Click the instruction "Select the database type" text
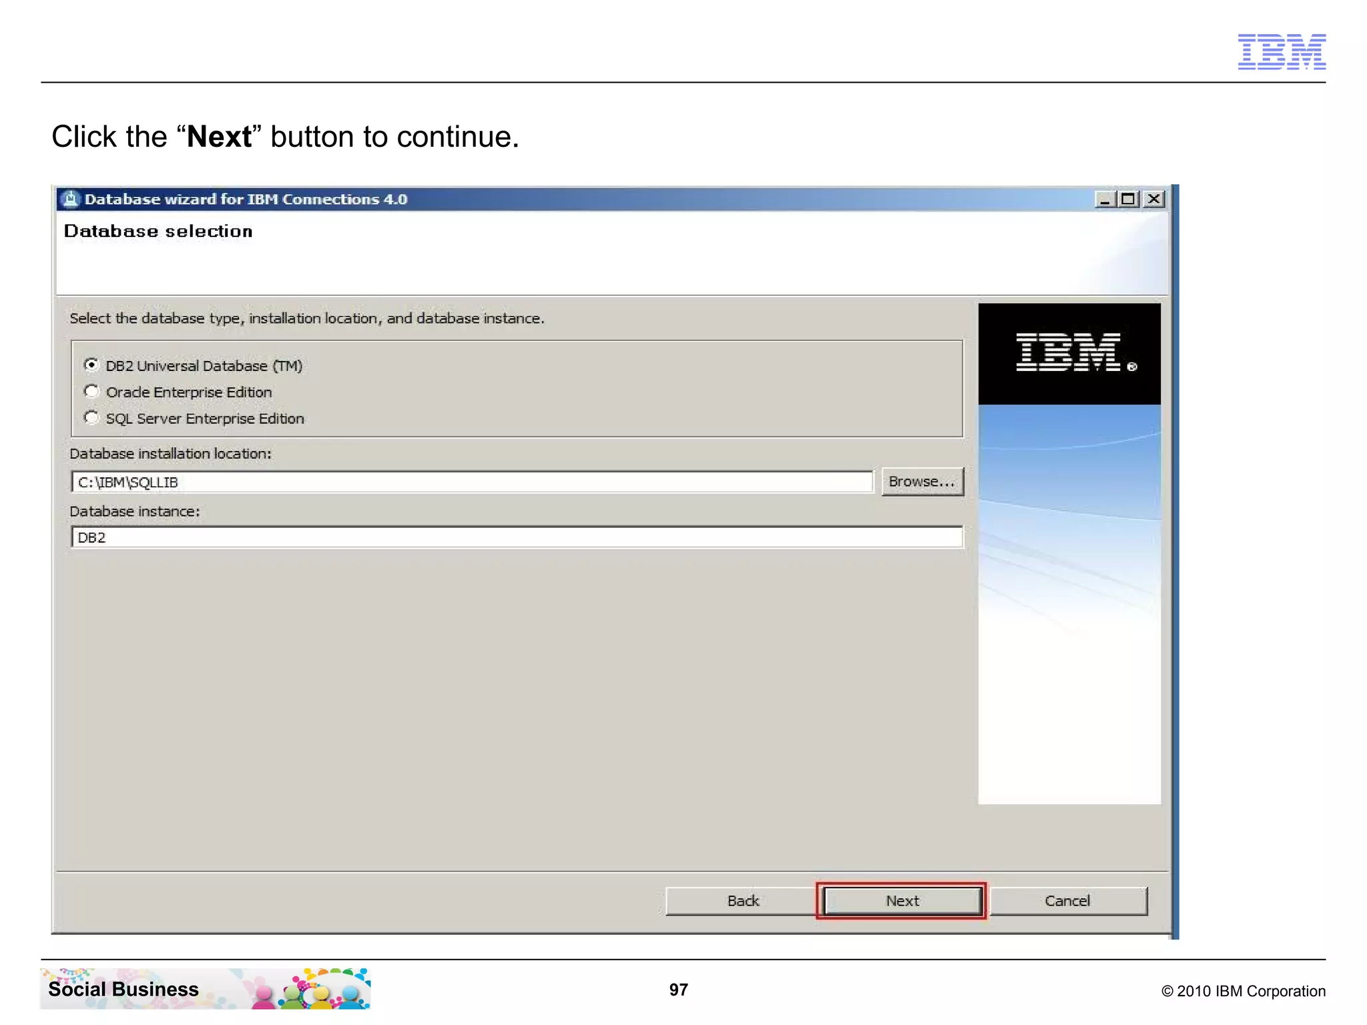 pyautogui.click(x=307, y=318)
